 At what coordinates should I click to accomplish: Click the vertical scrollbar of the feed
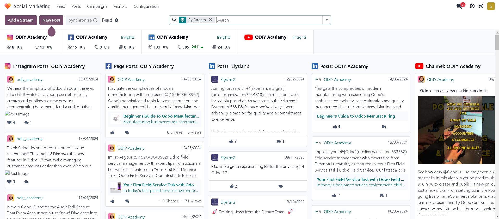pos(497,42)
